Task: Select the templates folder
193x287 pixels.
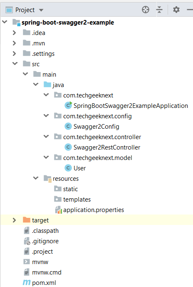Action: point(77,200)
